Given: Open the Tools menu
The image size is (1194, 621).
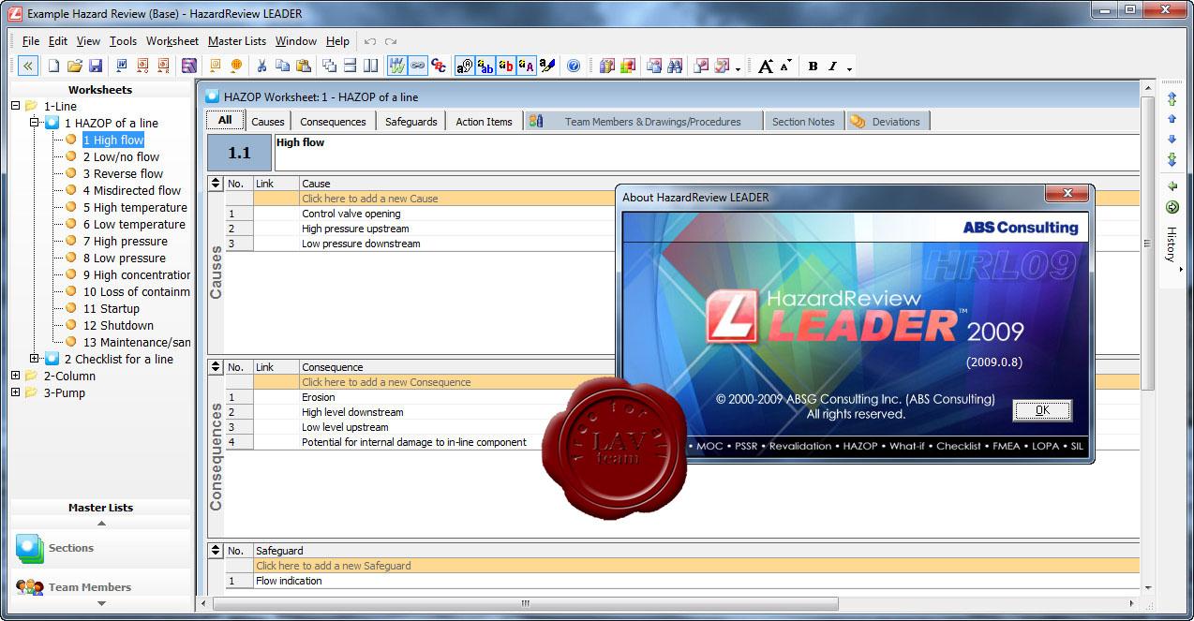Looking at the screenshot, I should click(123, 41).
